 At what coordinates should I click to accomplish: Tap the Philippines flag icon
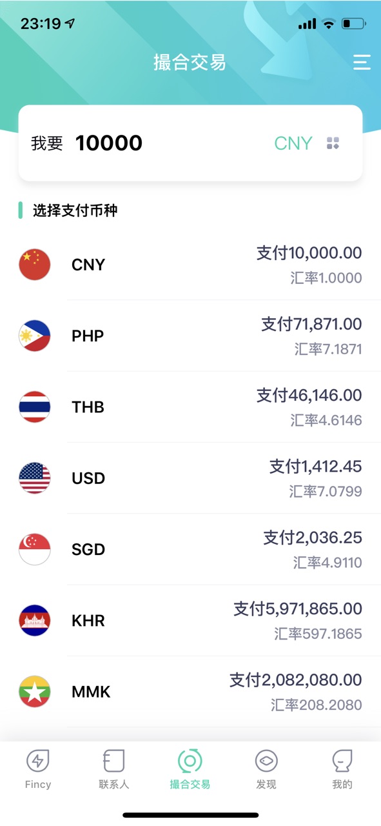click(35, 336)
